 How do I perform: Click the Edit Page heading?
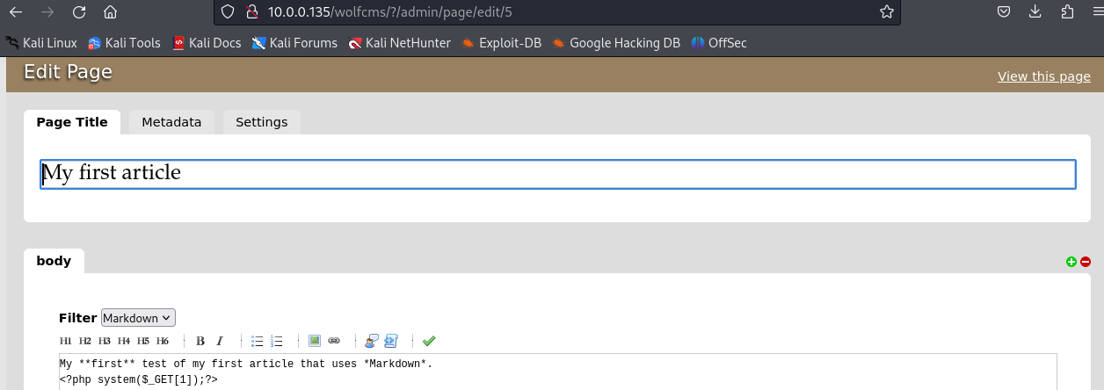68,72
